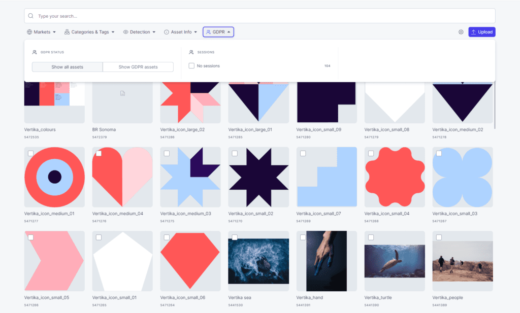
Task: Expand the Markets filter dropdown
Action: pos(42,32)
